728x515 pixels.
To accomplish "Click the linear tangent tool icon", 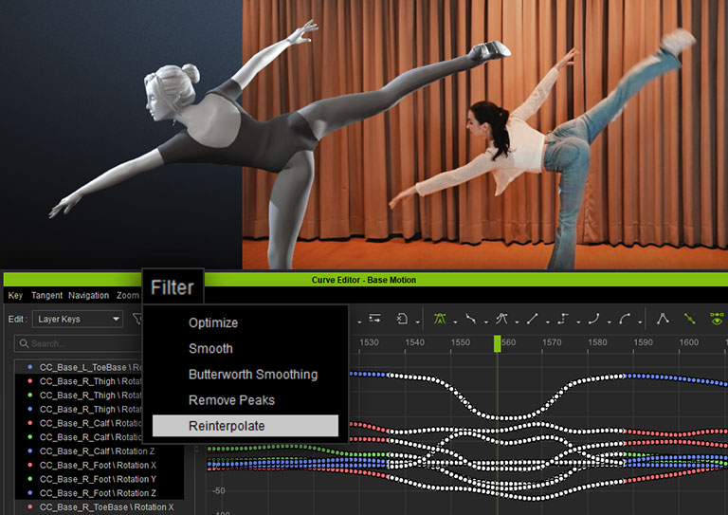I will [532, 319].
